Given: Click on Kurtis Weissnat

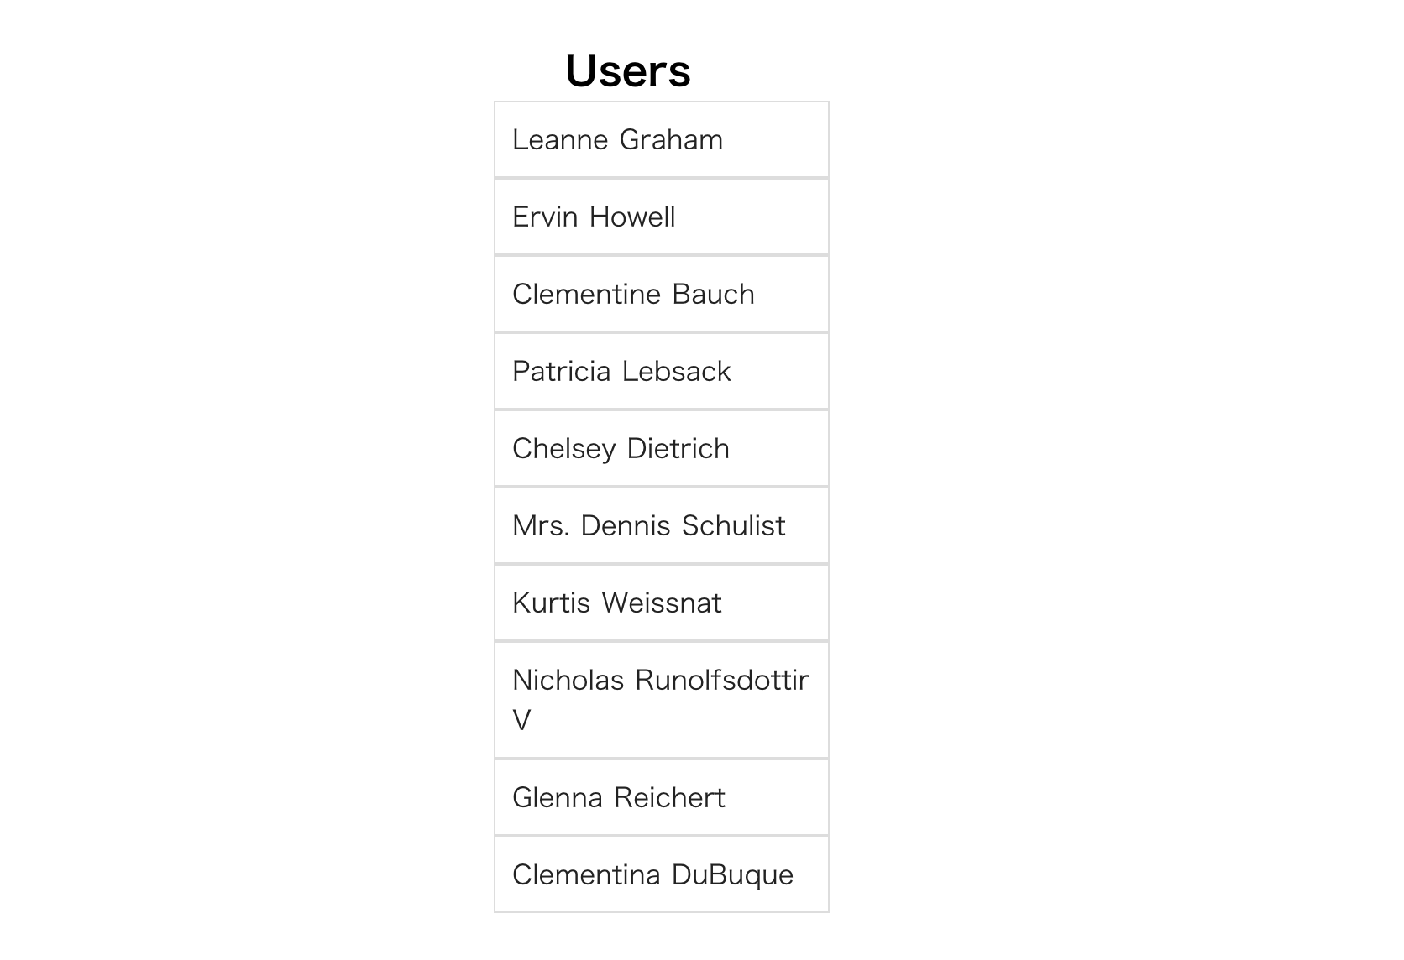Looking at the screenshot, I should (661, 603).
